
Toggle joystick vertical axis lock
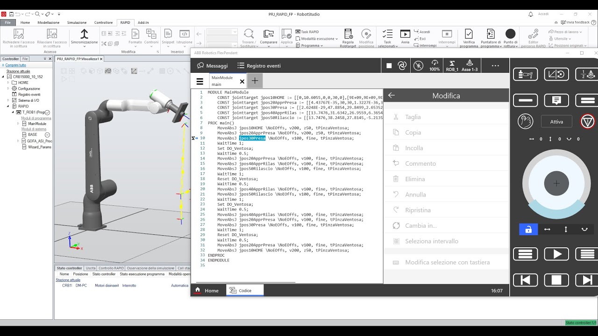566,229
